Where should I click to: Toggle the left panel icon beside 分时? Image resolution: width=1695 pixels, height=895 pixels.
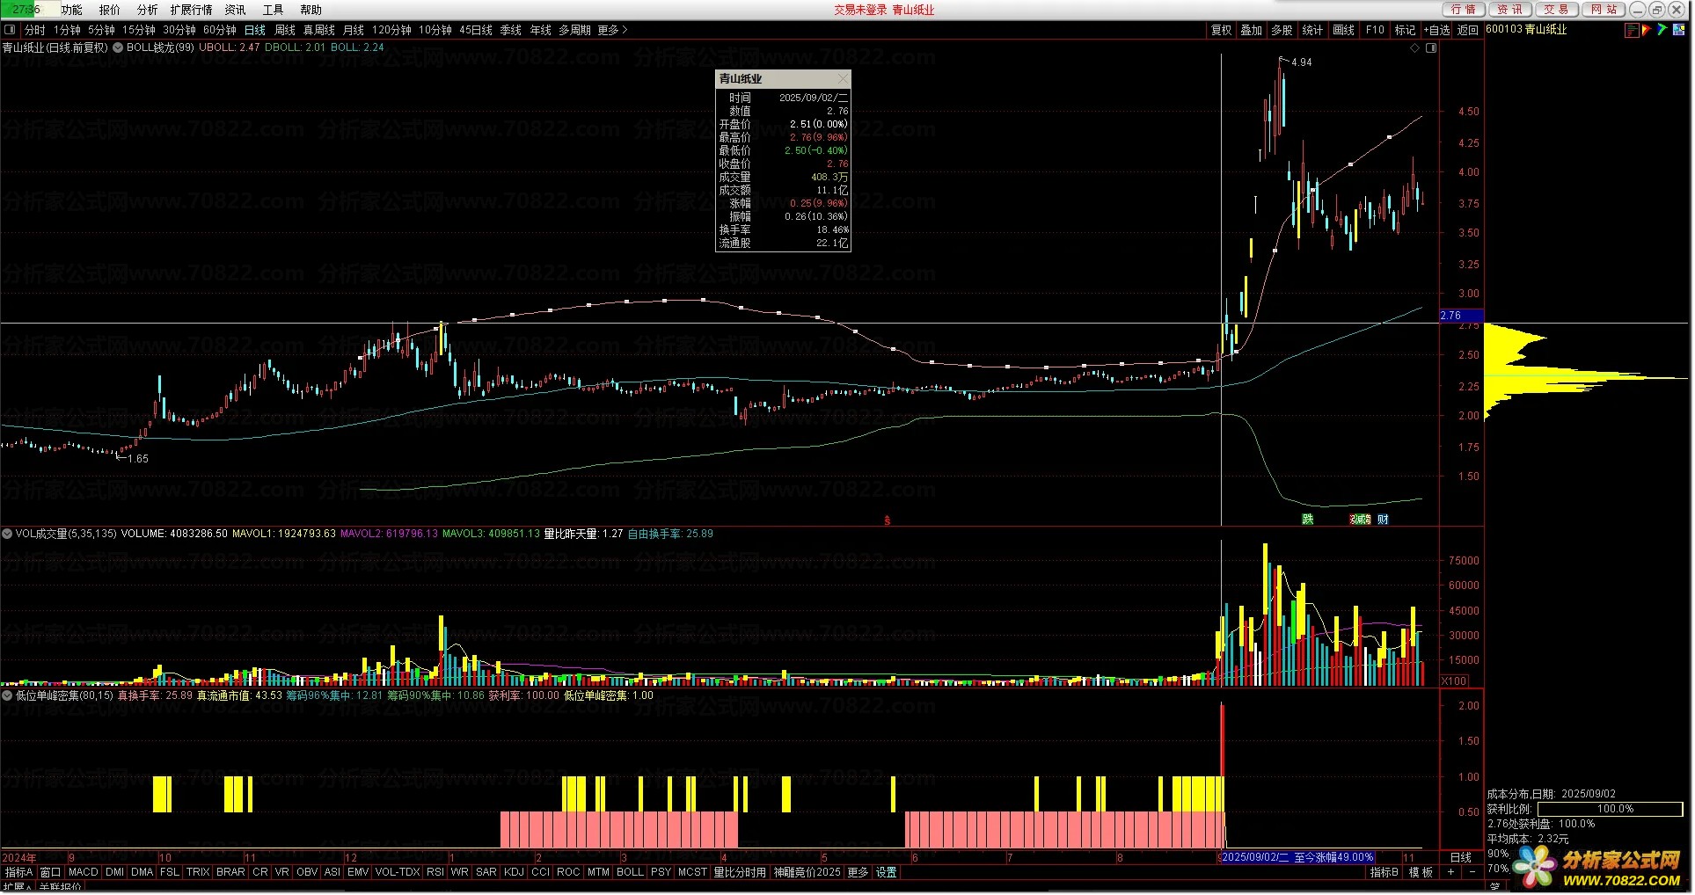coord(10,30)
